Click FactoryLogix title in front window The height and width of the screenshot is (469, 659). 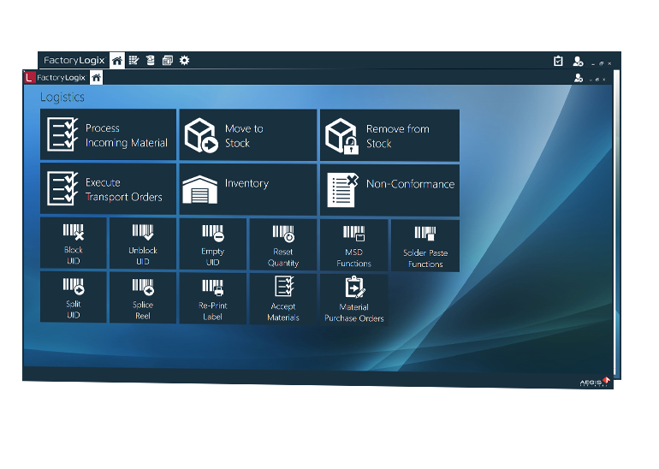click(61, 77)
